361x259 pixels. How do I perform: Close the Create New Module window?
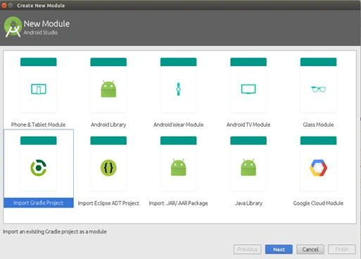[x=4, y=6]
